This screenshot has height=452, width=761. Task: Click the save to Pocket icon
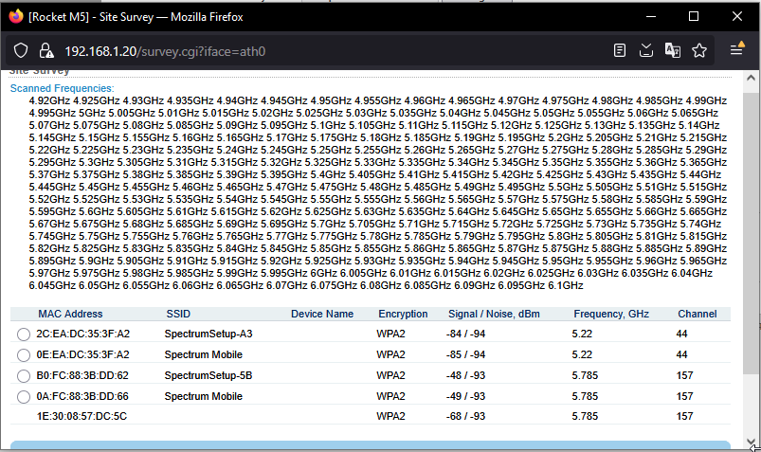pos(646,50)
